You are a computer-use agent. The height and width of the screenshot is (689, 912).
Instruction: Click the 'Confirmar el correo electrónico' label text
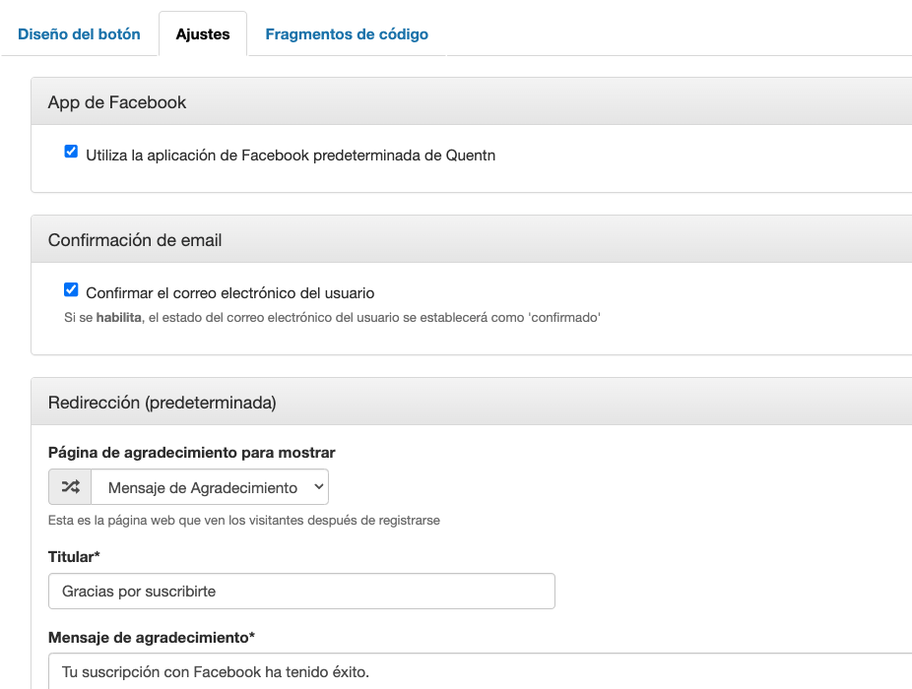coord(229,292)
